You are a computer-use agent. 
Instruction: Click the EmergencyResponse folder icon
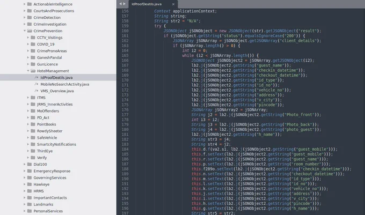[30, 171]
